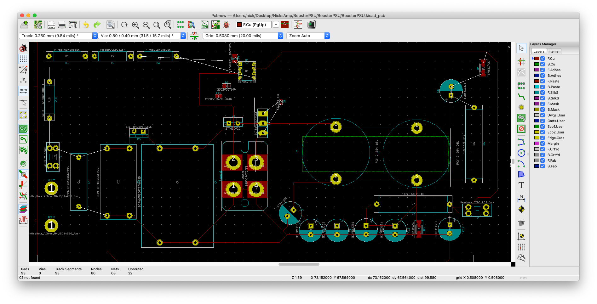Open the Track width dropdown
The height and width of the screenshot is (304, 597).
(x=58, y=36)
